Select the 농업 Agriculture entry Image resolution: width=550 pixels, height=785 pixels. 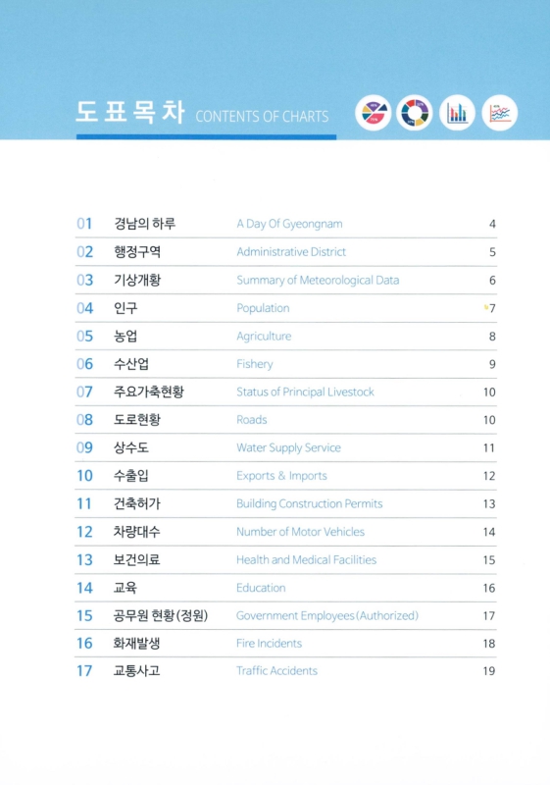point(286,336)
